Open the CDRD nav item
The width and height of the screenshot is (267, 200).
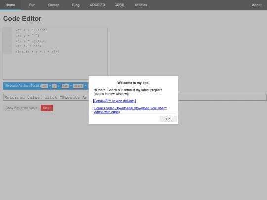[x=119, y=5]
